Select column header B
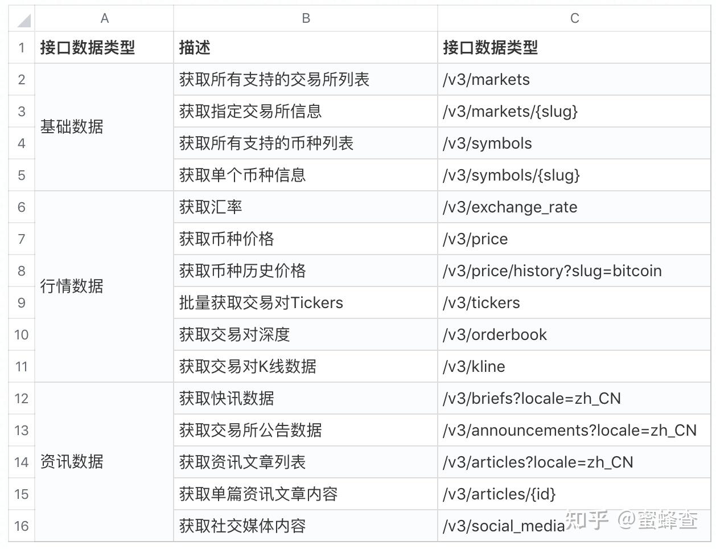This screenshot has height=549, width=716. pos(306,18)
